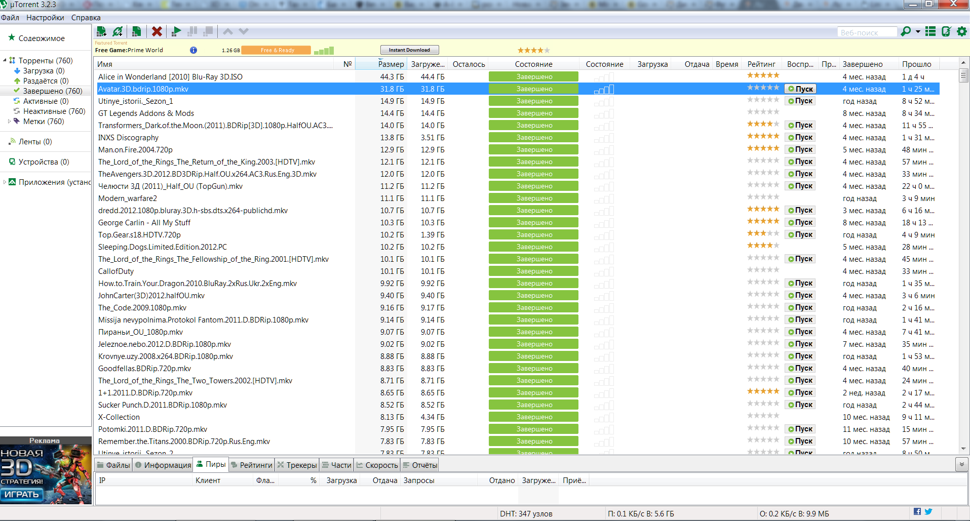Click the Facebook icon in status bar
Viewport: 970px width, 521px height.
pyautogui.click(x=917, y=512)
